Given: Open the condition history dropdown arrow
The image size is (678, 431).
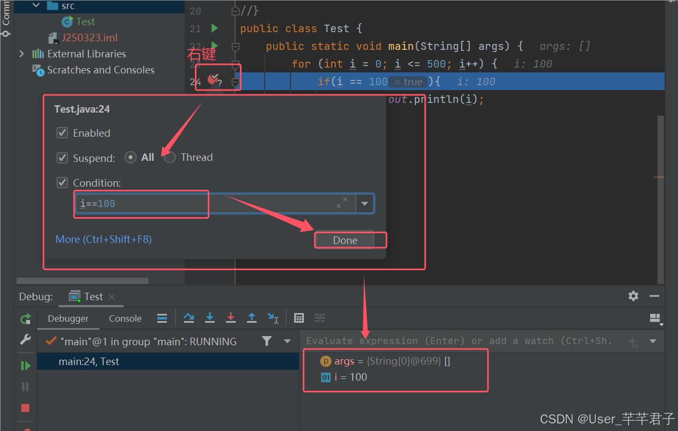Looking at the screenshot, I should coord(364,203).
